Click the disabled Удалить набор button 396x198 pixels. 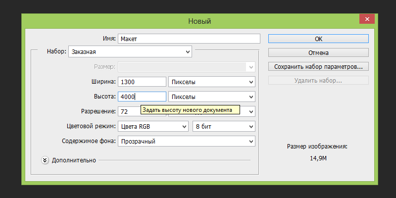[318, 80]
